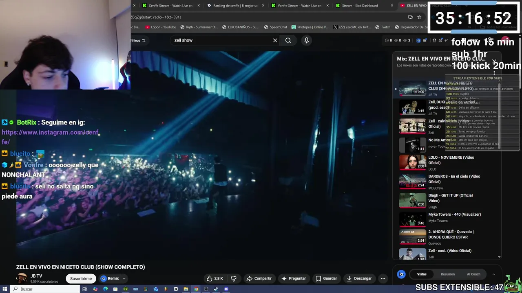This screenshot has height=293, width=522.
Task: Open Discord from the taskbar
Action: pyautogui.click(x=226, y=289)
